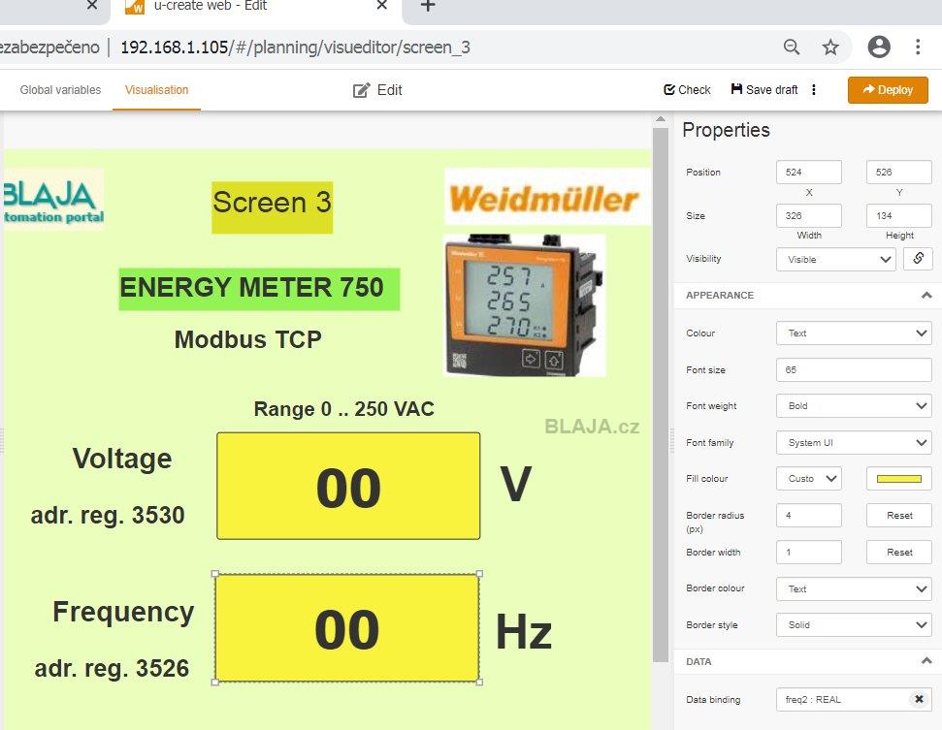This screenshot has height=730, width=942.
Task: Open the Visibility dropdown
Action: 835,260
